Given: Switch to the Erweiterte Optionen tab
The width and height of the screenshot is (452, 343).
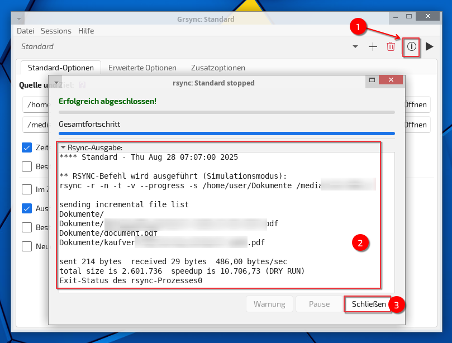Looking at the screenshot, I should click(x=142, y=68).
